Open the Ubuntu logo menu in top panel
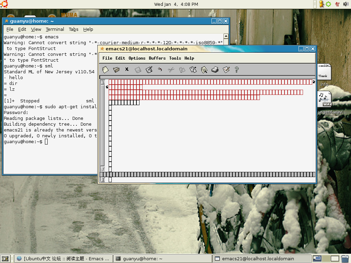Viewport: 351px width, 263px height. [x=4, y=4]
